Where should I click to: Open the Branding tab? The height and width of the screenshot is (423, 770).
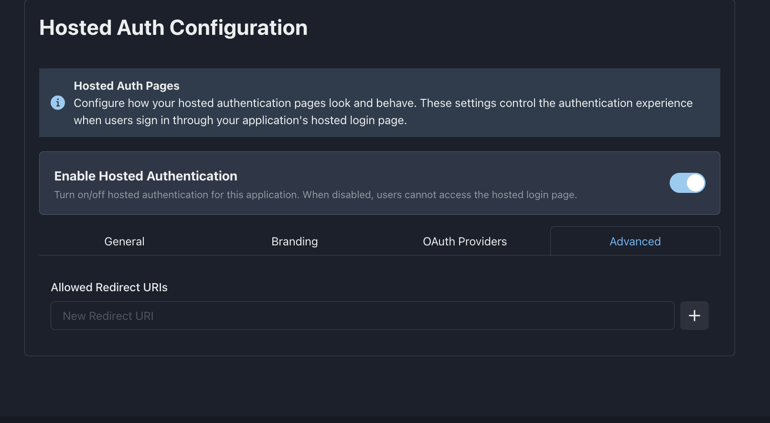point(294,242)
